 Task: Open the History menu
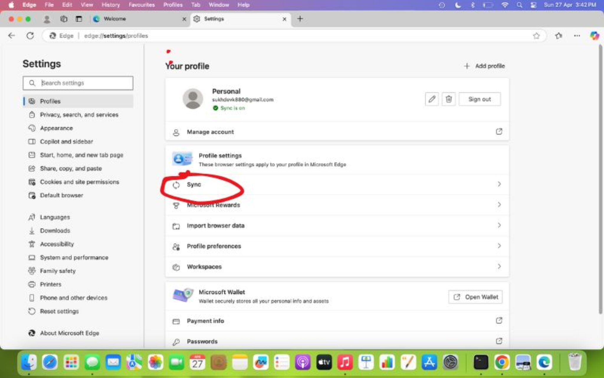pyautogui.click(x=110, y=5)
